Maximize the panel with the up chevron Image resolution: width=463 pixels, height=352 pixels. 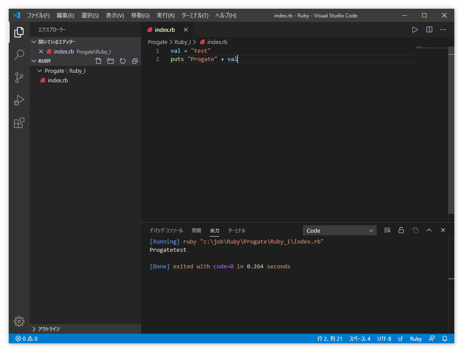click(x=429, y=230)
